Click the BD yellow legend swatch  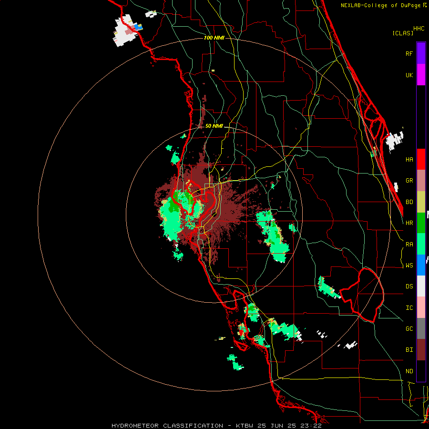pyautogui.click(x=421, y=202)
